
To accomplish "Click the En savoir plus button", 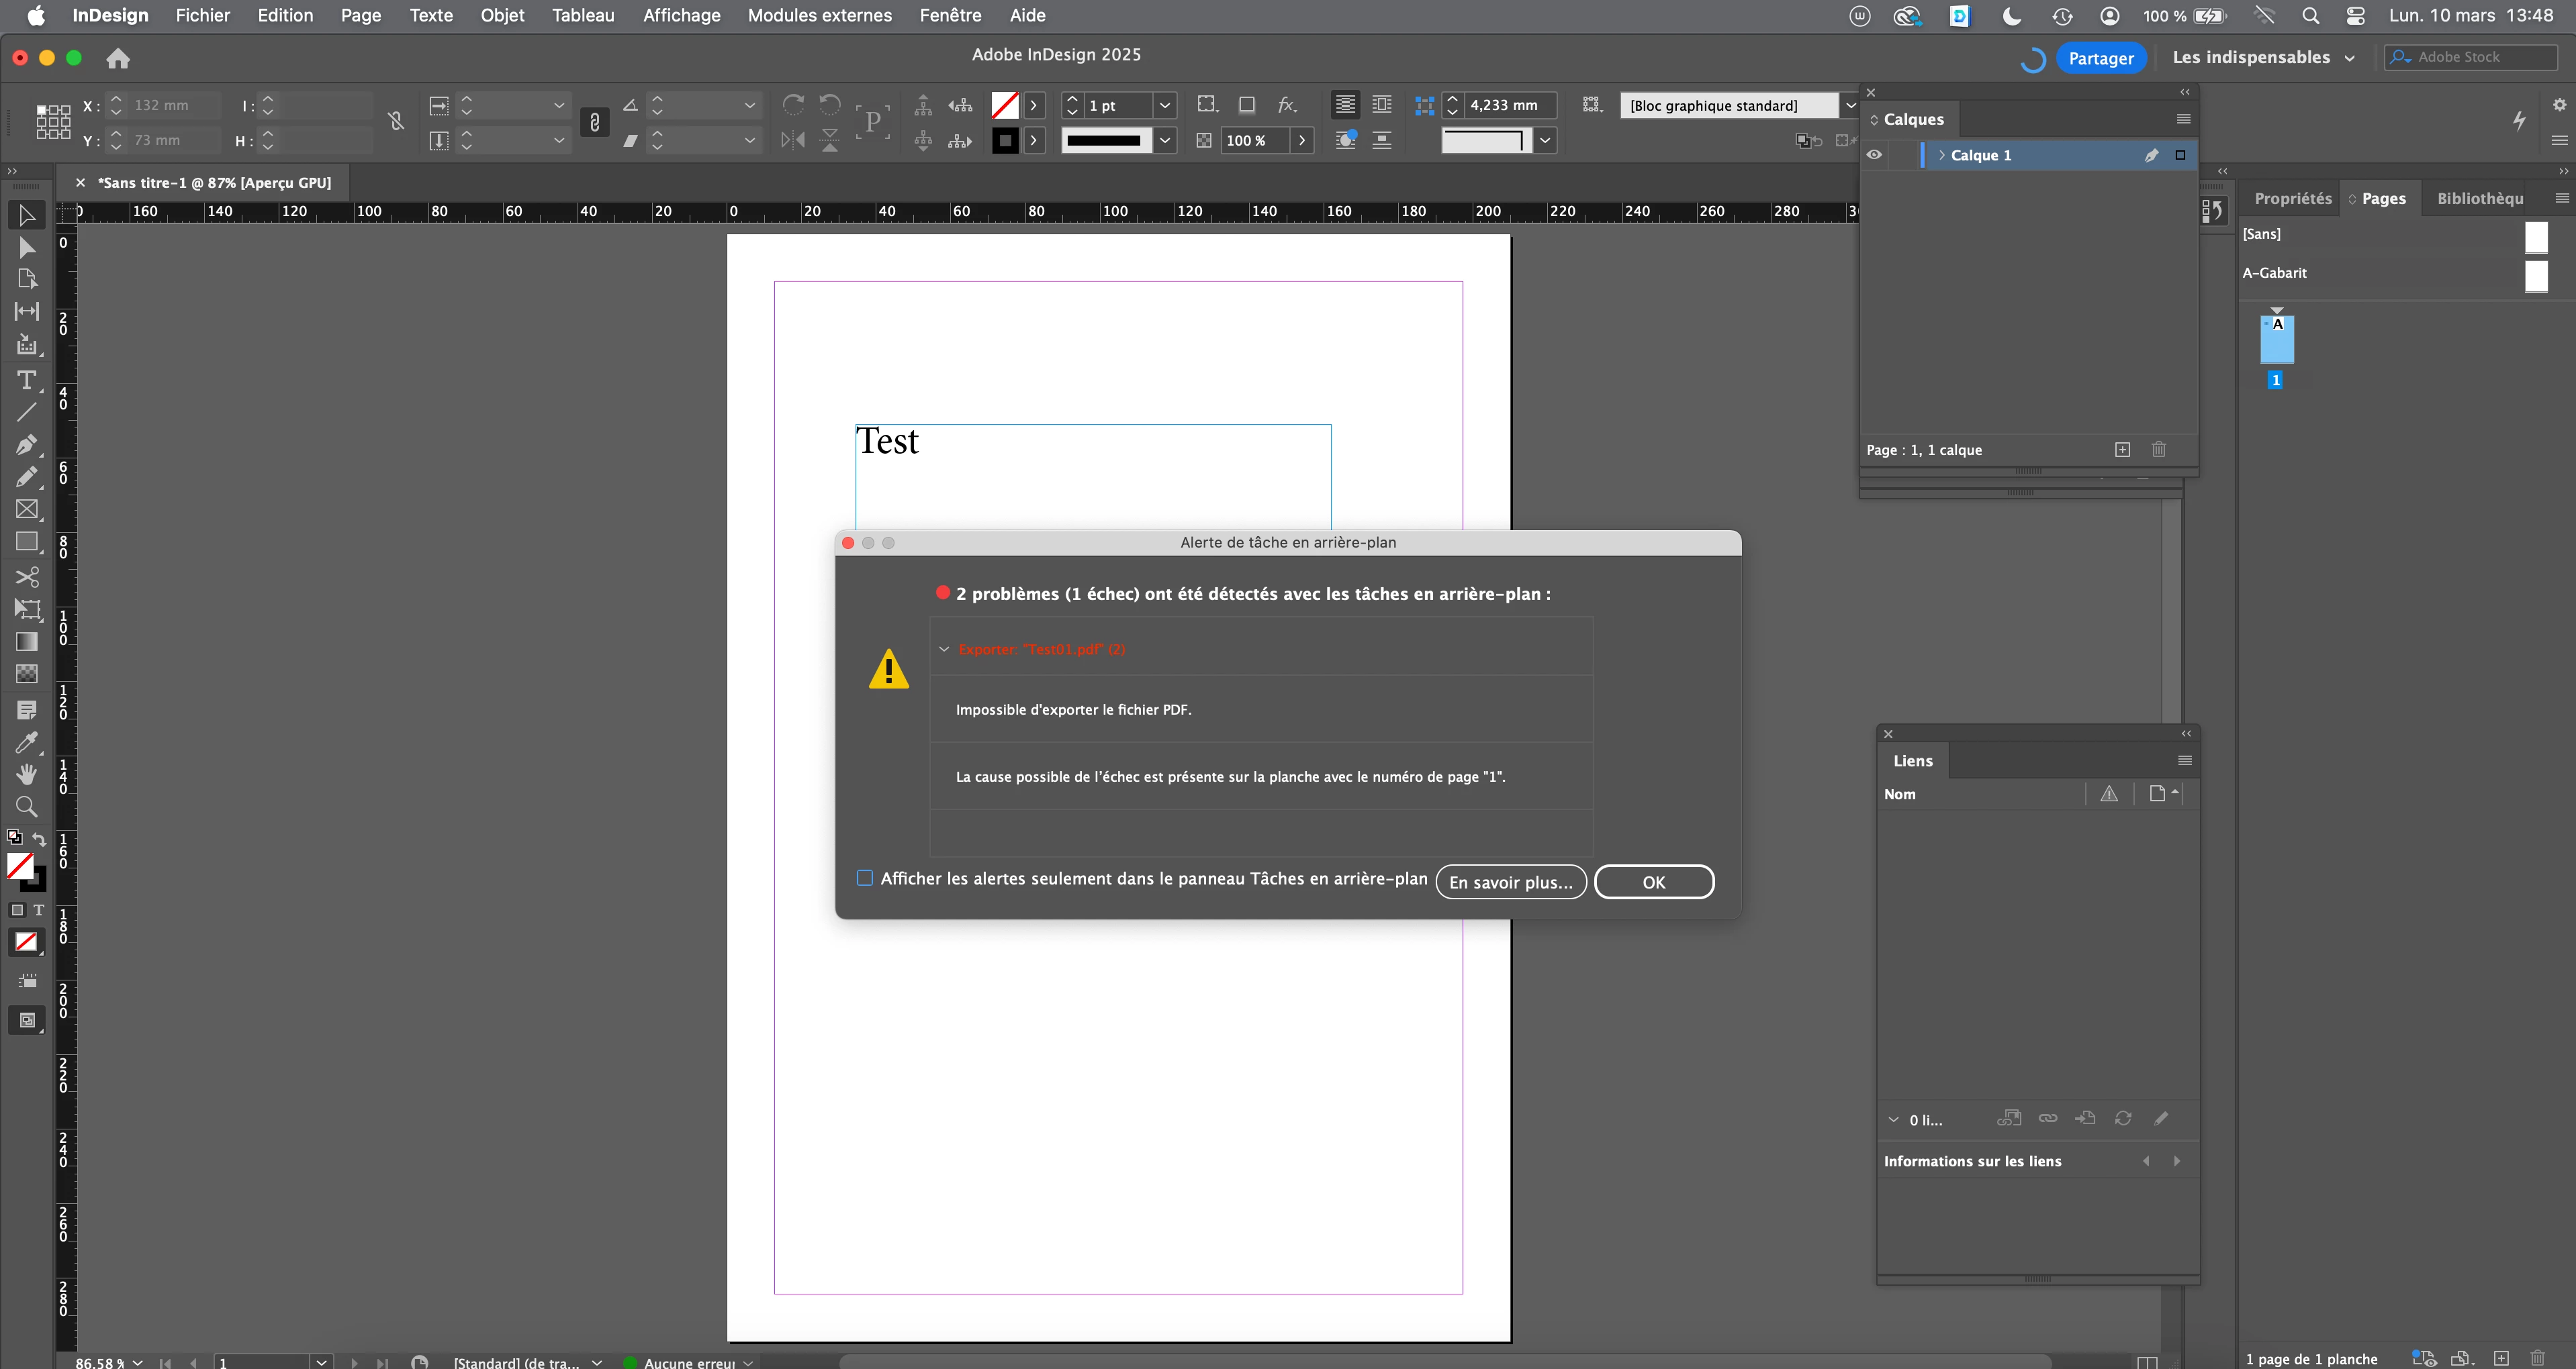I will pyautogui.click(x=1510, y=882).
